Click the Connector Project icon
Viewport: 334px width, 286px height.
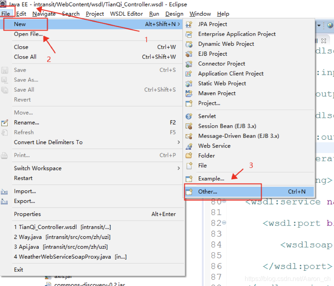(189, 64)
